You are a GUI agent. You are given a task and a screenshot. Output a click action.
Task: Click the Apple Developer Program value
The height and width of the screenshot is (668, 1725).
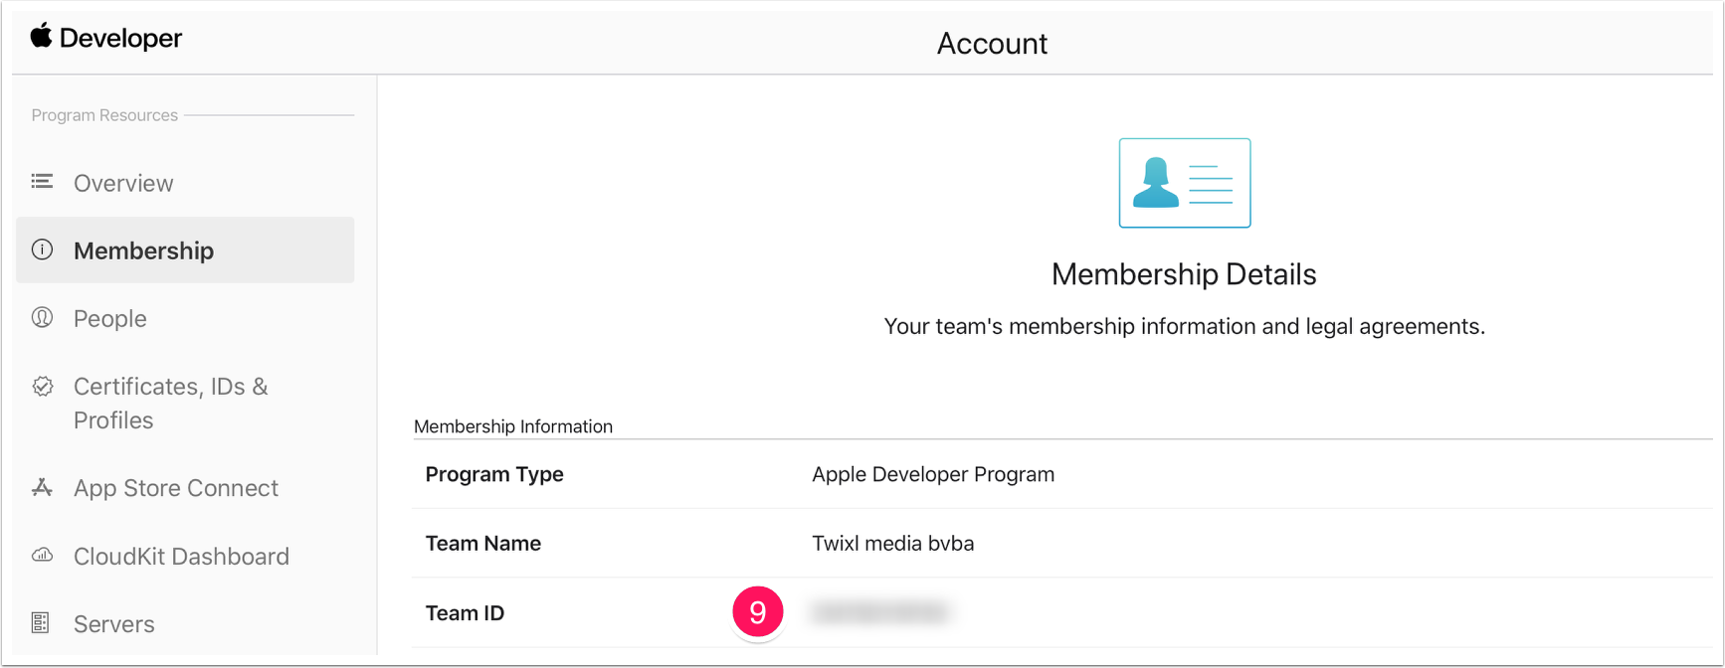coord(933,475)
